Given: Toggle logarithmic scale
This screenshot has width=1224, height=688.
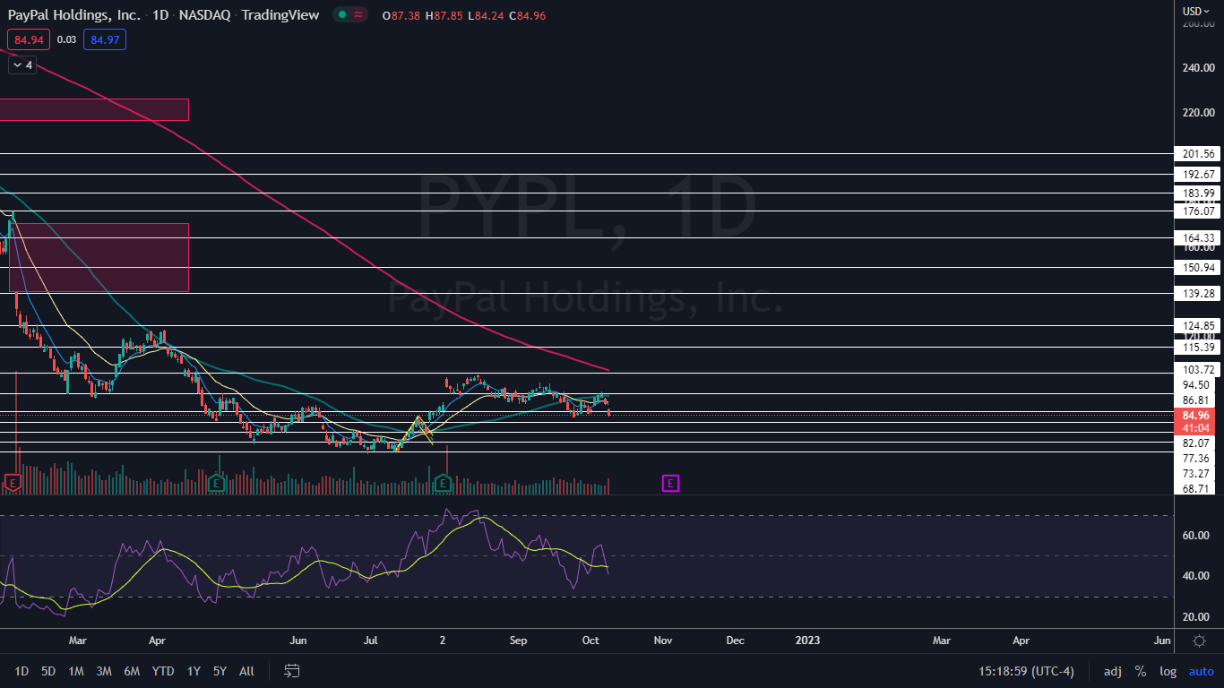Looking at the screenshot, I should (x=1168, y=671).
